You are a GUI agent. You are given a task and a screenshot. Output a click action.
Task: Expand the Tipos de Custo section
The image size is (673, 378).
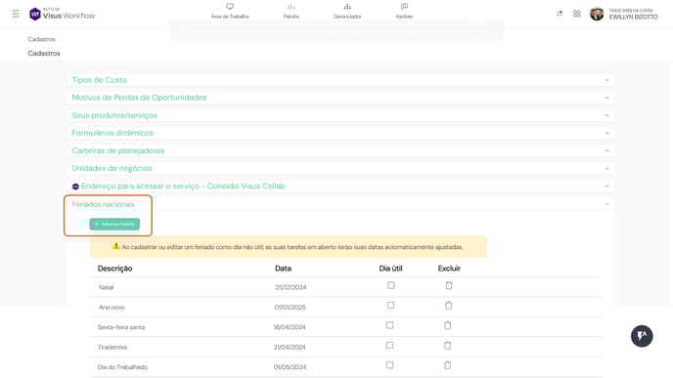[x=341, y=80]
